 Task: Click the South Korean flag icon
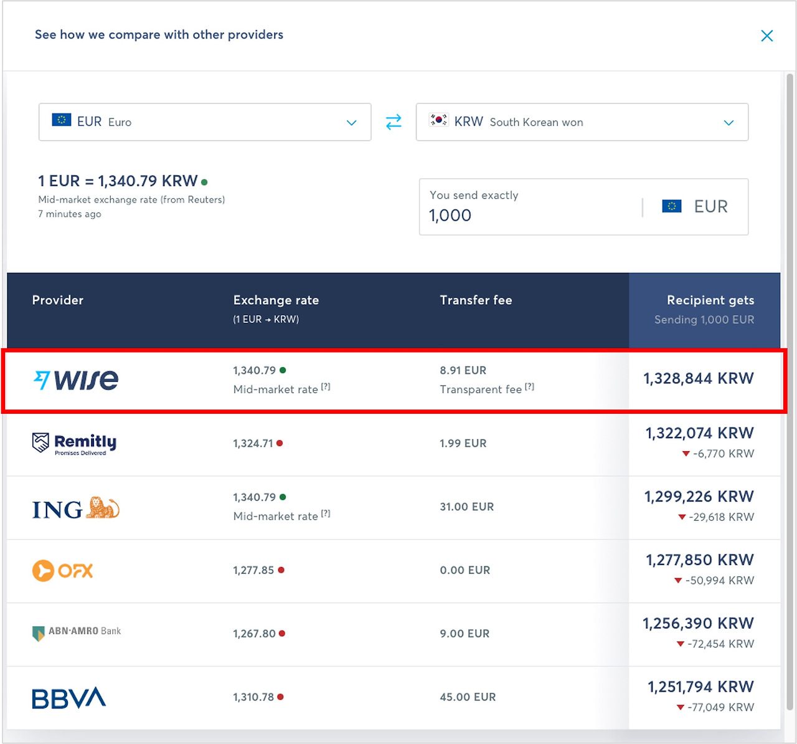click(439, 120)
